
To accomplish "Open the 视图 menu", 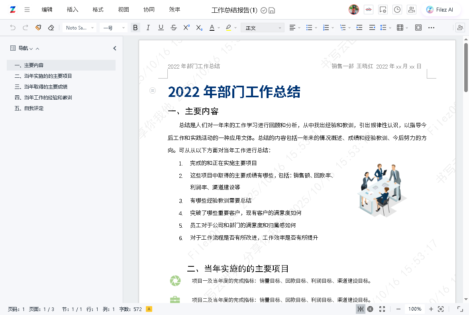I will (x=124, y=10).
